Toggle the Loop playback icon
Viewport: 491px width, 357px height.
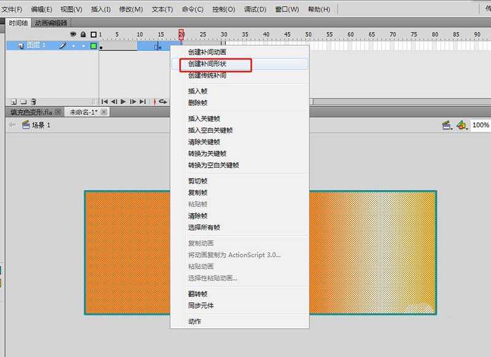(x=163, y=101)
